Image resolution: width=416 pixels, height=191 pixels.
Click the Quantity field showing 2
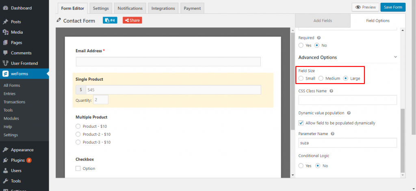[101, 100]
